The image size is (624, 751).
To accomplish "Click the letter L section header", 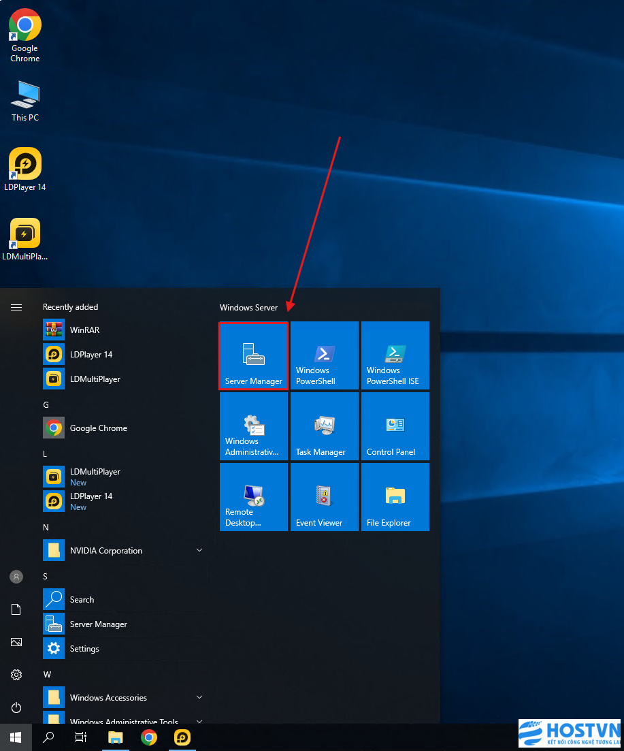I will tap(45, 454).
